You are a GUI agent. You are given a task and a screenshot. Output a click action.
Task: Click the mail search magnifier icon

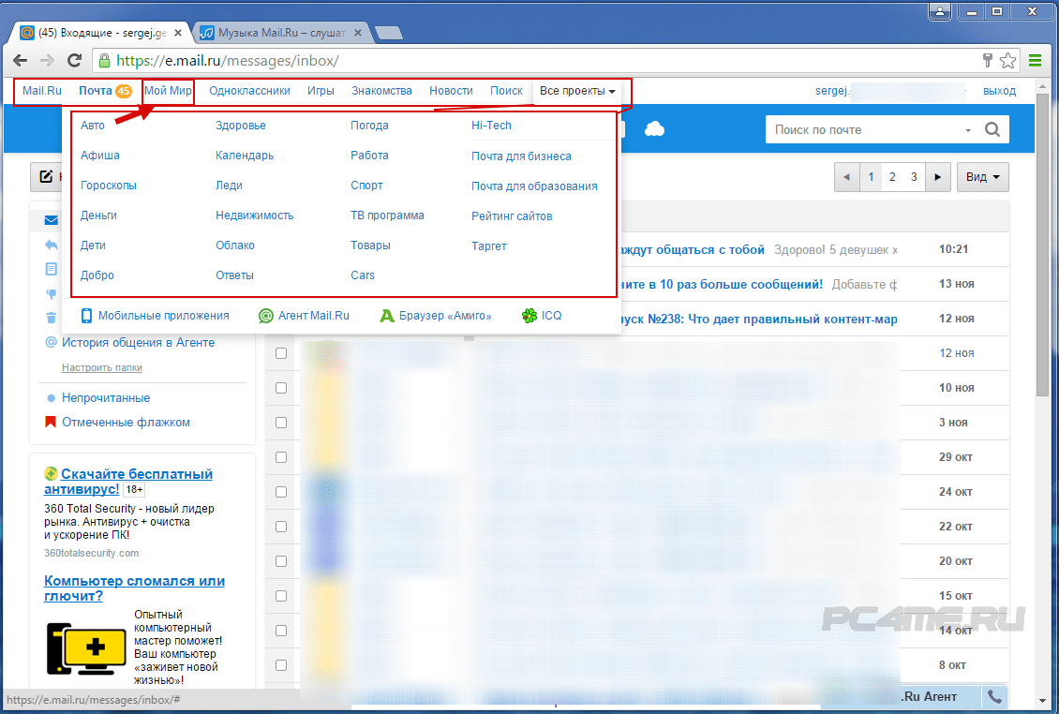click(992, 130)
